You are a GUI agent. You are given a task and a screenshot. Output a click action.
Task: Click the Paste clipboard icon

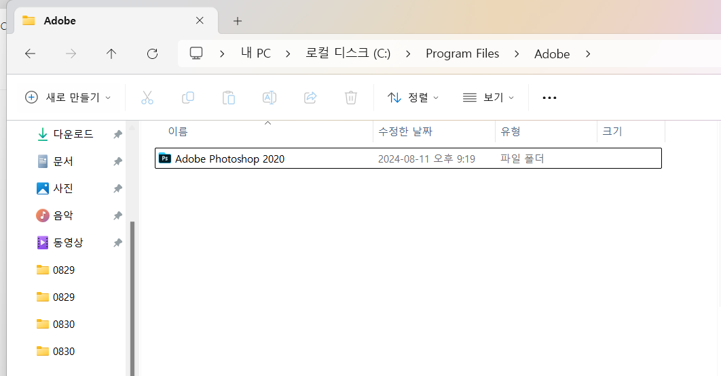tap(229, 98)
